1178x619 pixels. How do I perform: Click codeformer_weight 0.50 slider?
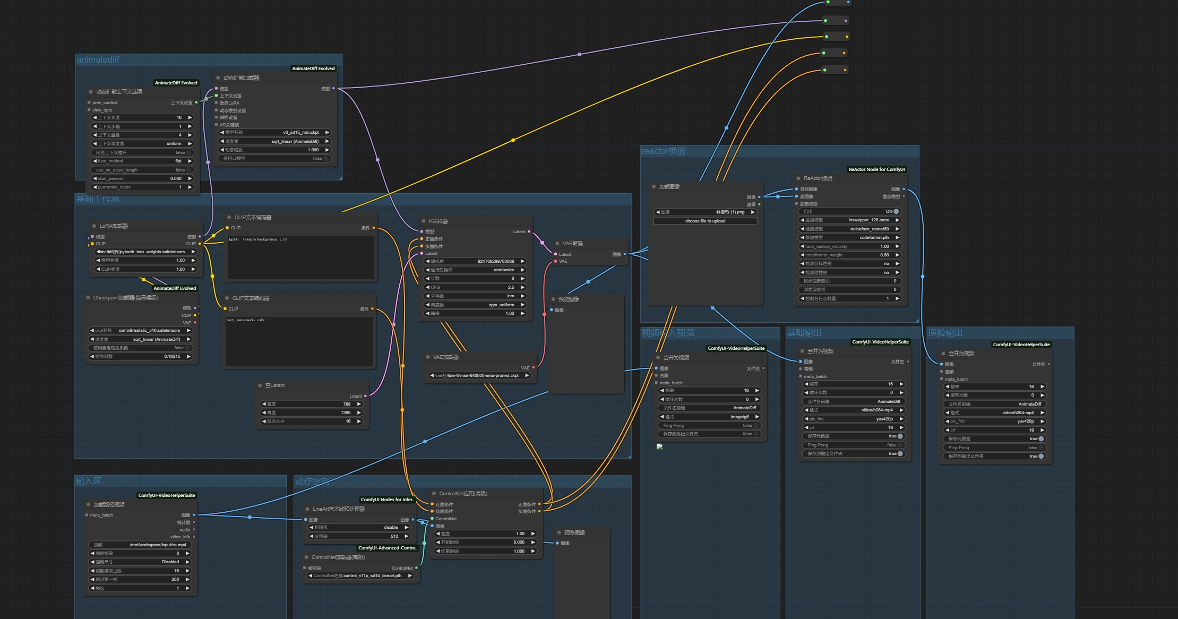[x=850, y=255]
